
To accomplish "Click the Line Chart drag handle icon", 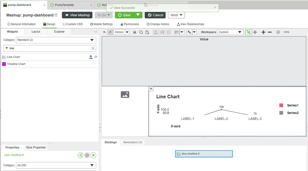I will point(96,57).
